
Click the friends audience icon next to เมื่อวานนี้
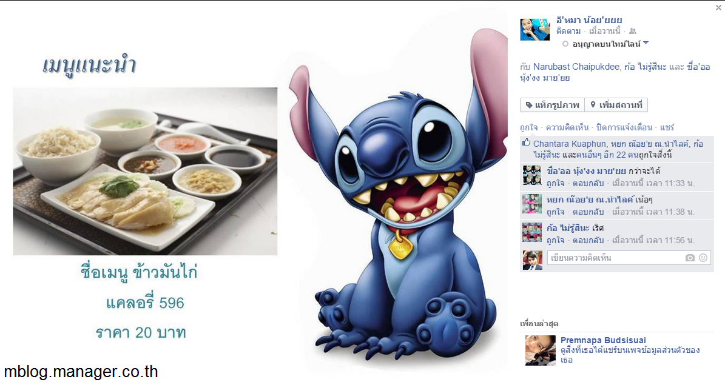coord(633,31)
